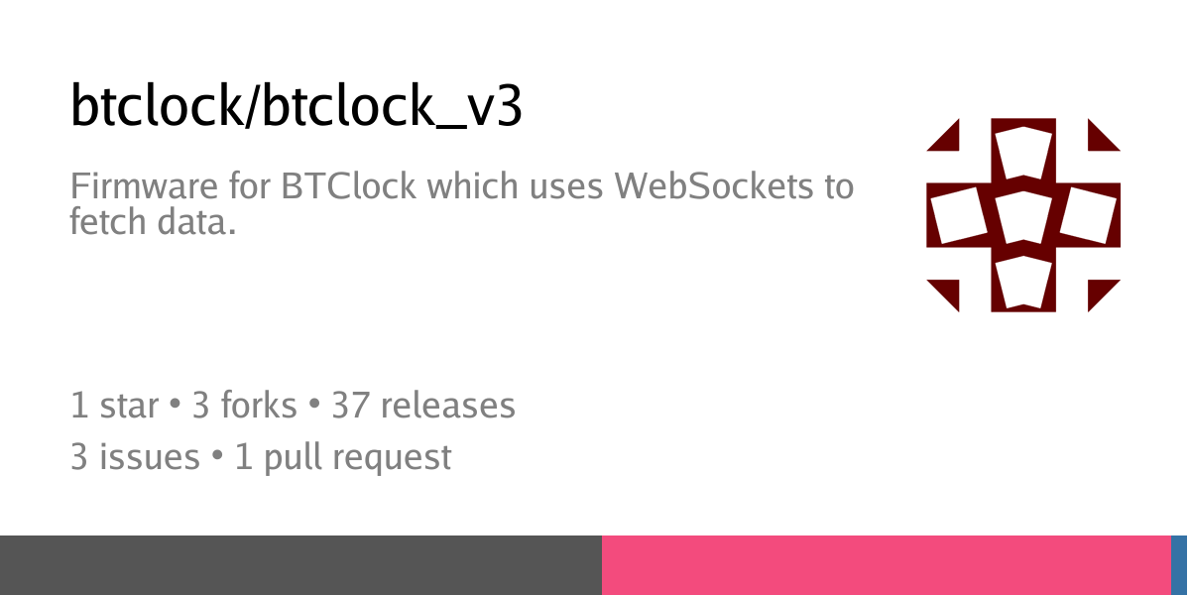1190x595 pixels.
Task: Click the "1 star" stat
Action: click(x=114, y=406)
